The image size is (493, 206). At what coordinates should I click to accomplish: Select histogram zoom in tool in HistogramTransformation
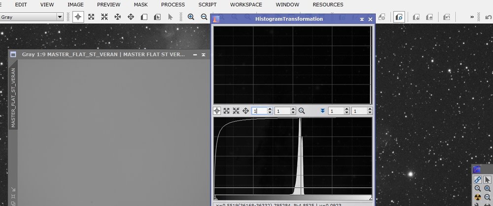(x=226, y=111)
